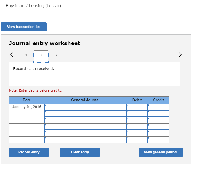Open General Journal dropdown in January 01 row
Screen dimensions: 214x170
pos(85,107)
